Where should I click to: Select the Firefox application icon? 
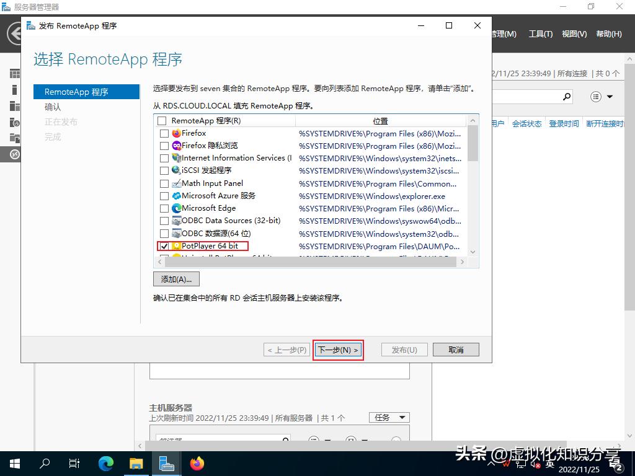coord(177,133)
